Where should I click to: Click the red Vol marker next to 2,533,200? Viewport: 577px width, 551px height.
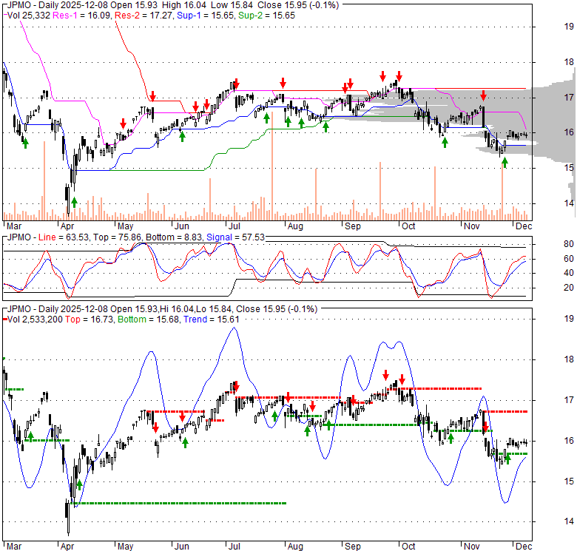[4, 320]
